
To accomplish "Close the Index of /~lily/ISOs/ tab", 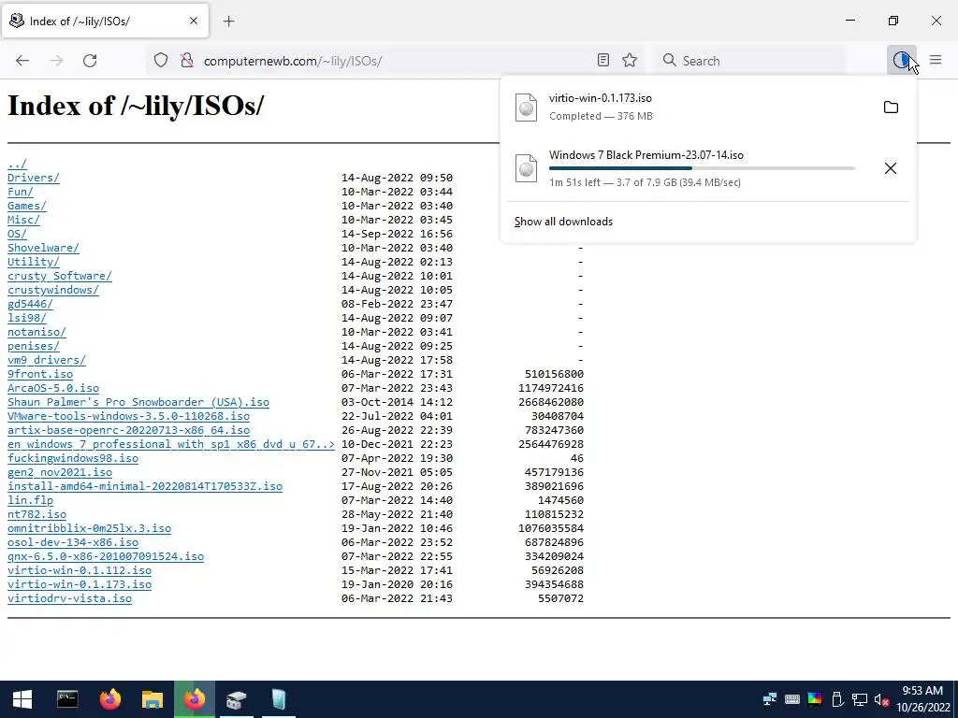I will click(x=194, y=21).
